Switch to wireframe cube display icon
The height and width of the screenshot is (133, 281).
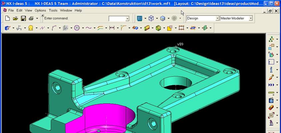(151, 18)
